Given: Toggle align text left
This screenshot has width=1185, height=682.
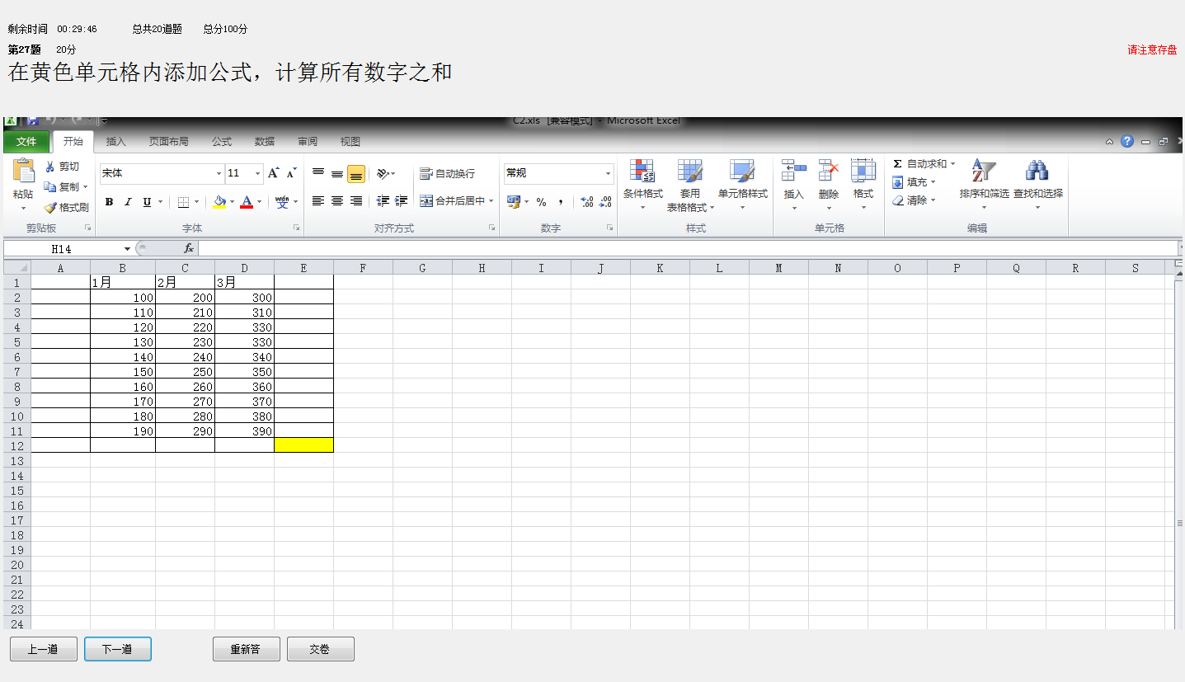Looking at the screenshot, I should (x=318, y=201).
